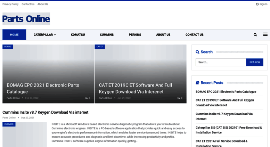
Task: Open featured CAT ET 2019C post title
Action: click(135, 89)
